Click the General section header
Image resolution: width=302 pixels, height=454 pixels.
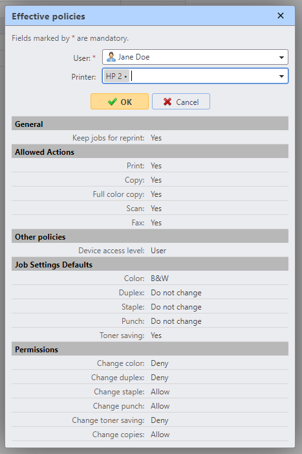150,124
